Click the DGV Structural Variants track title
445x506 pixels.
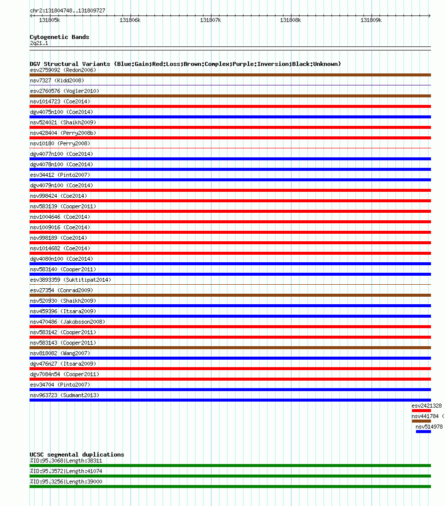click(185, 64)
